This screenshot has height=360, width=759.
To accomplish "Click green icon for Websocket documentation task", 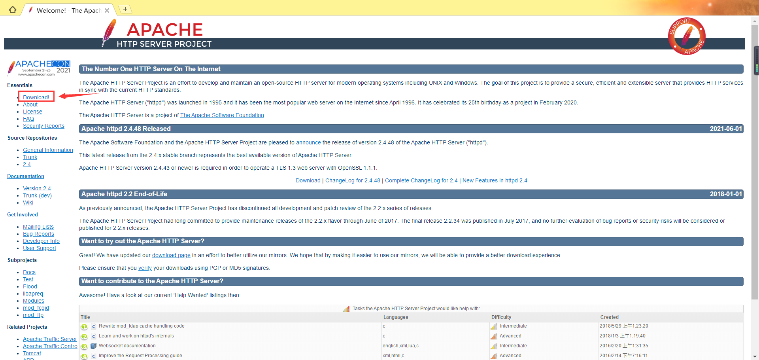I will pos(84,346).
